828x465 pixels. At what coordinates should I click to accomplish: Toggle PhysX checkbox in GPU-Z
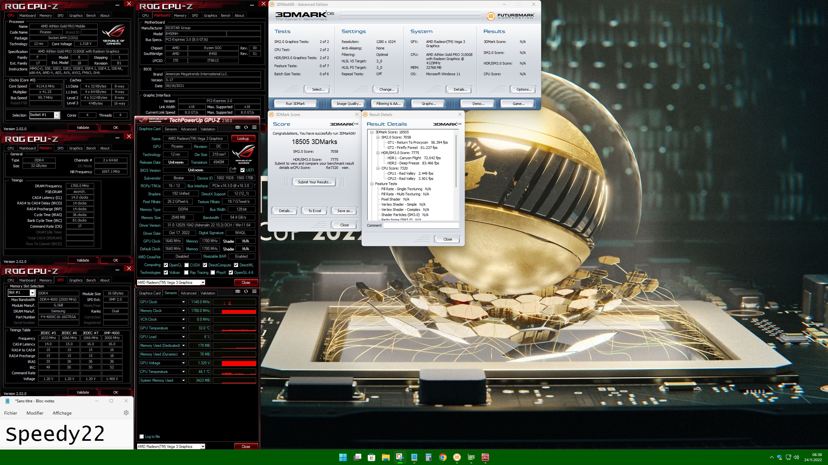coord(213,273)
